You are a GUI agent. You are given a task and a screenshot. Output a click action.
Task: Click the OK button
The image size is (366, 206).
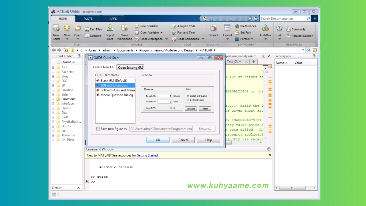tap(158, 140)
